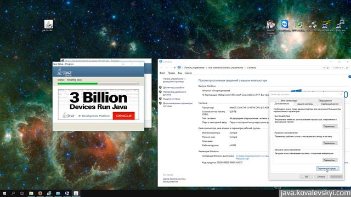
Task: Open the Windows Start menu
Action: coord(4,193)
